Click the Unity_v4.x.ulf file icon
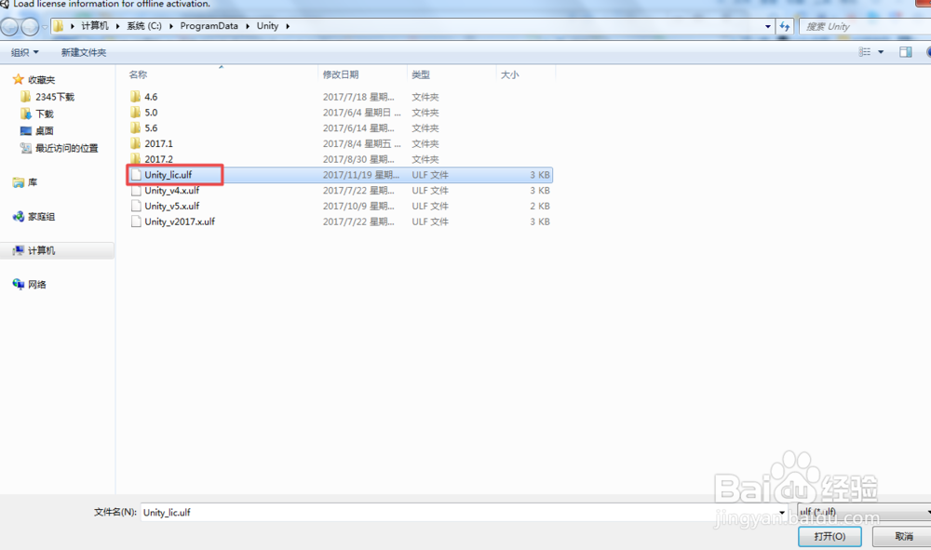 pyautogui.click(x=136, y=191)
